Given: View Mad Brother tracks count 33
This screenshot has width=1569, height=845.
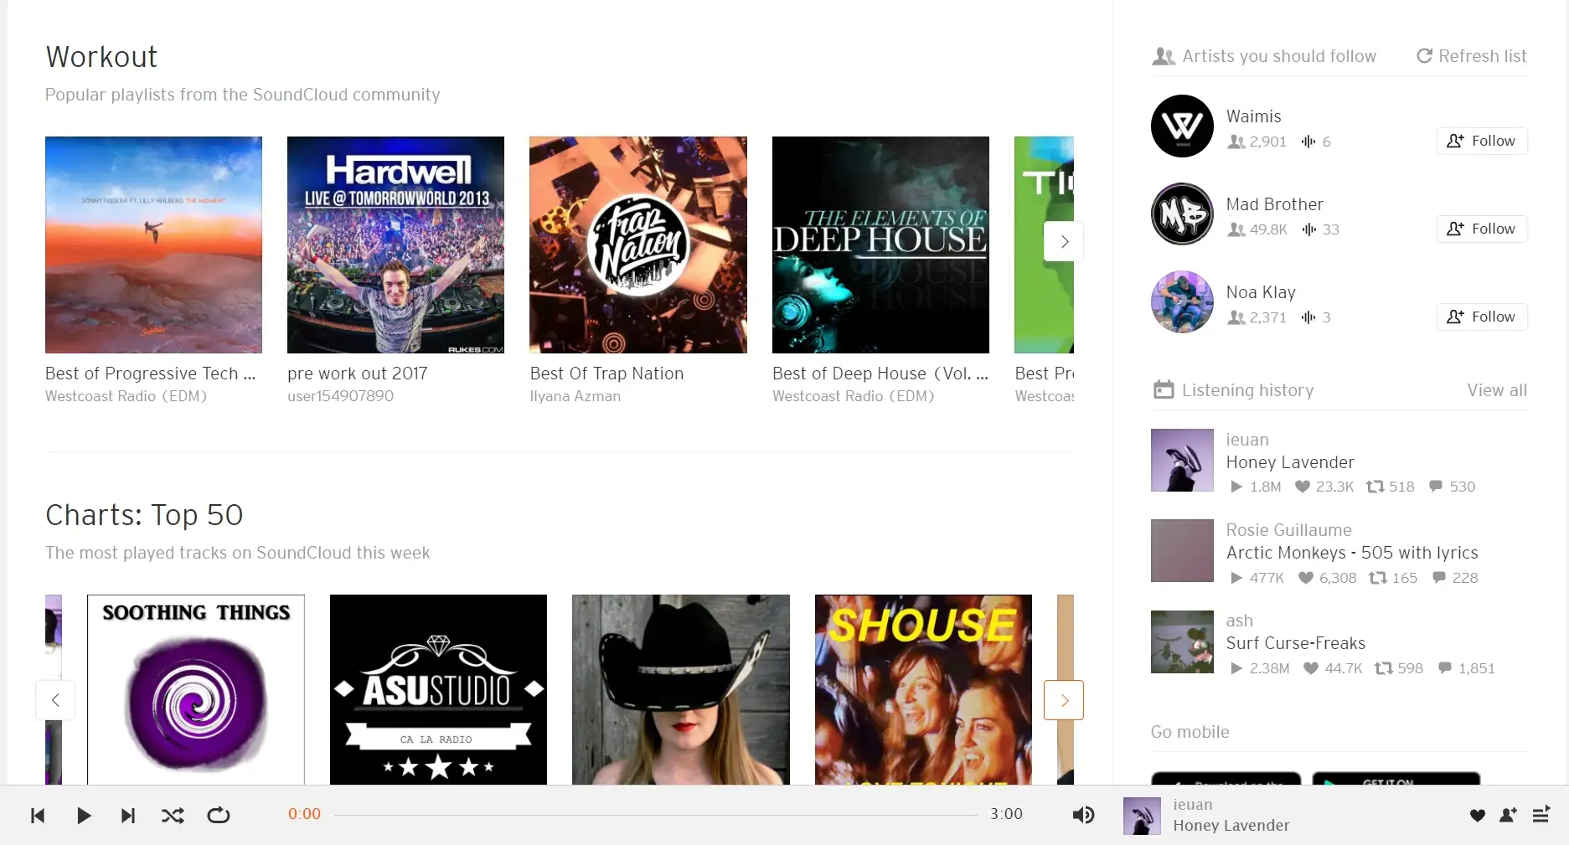Looking at the screenshot, I should 1320,229.
